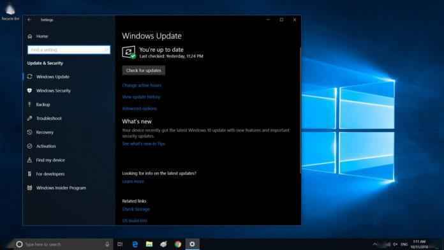Click the taskbar search field
The height and width of the screenshot is (250, 444).
[64, 244]
